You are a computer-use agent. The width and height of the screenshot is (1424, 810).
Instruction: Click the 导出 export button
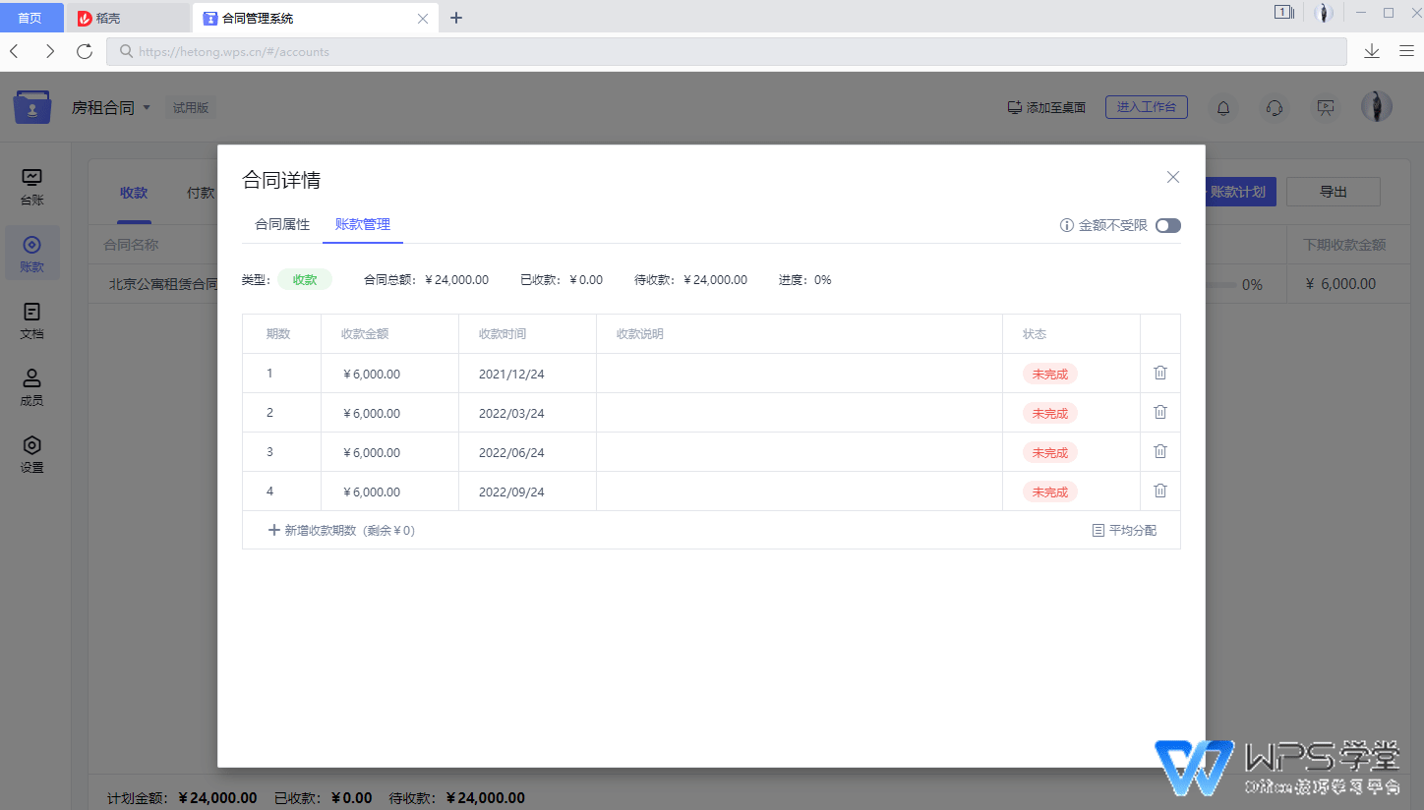click(1333, 192)
